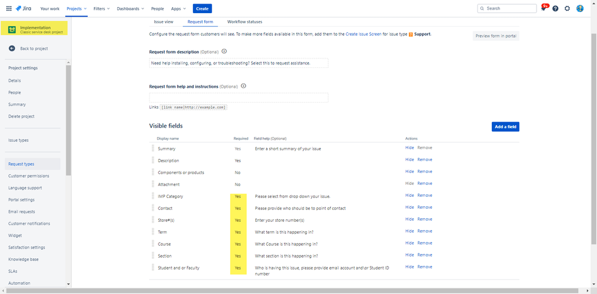The image size is (597, 294).
Task: Hide the Student and or Faculty field
Action: (x=409, y=267)
